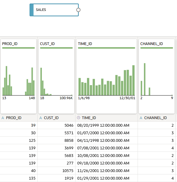Select the PROD_ID column header
Viewport: 177px width, 182px height.
pyautogui.click(x=18, y=118)
